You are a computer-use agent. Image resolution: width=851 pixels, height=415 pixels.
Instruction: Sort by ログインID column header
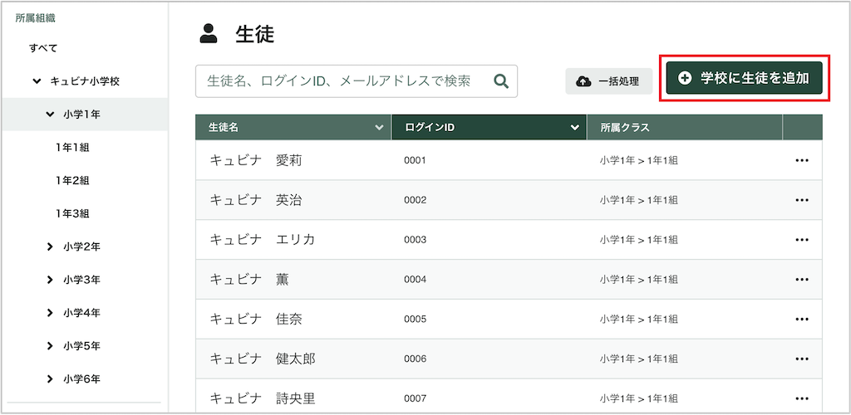pos(489,127)
